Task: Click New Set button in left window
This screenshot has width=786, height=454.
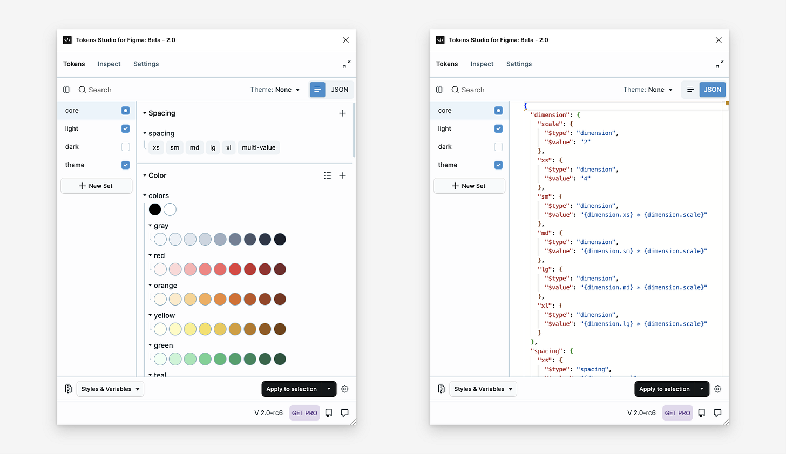Action: tap(96, 186)
